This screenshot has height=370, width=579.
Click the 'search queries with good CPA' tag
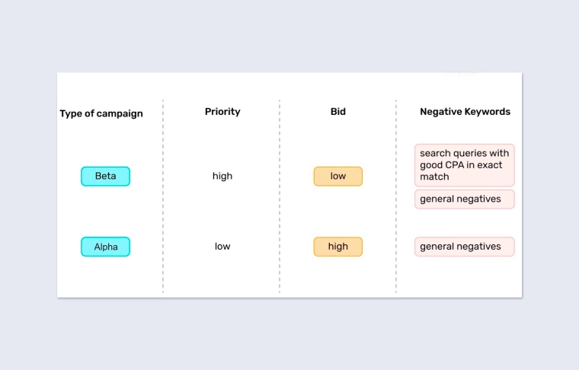pos(465,165)
